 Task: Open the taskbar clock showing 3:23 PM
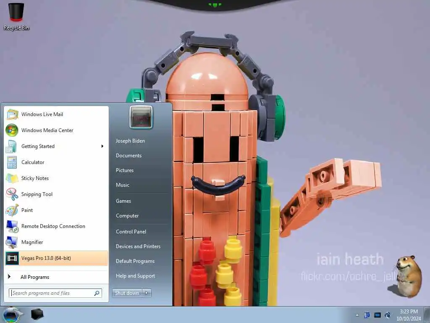click(x=409, y=315)
